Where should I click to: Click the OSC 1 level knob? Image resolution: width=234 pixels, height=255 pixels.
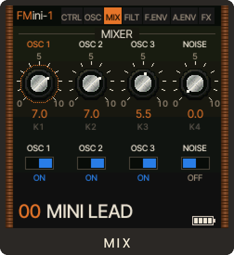click(x=39, y=83)
